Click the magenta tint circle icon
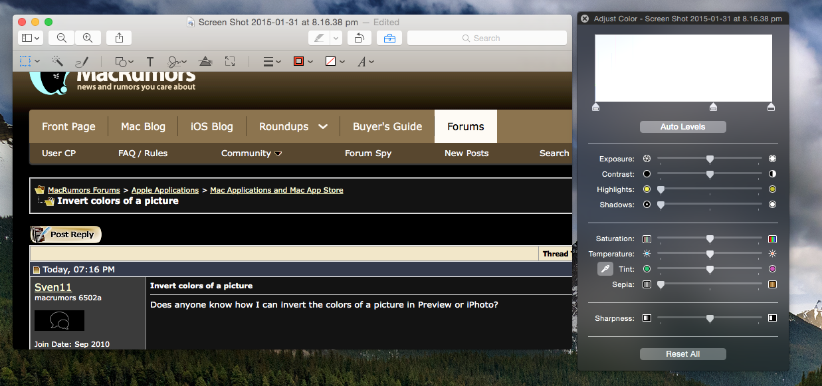Viewport: 822px width, 386px height. point(772,269)
